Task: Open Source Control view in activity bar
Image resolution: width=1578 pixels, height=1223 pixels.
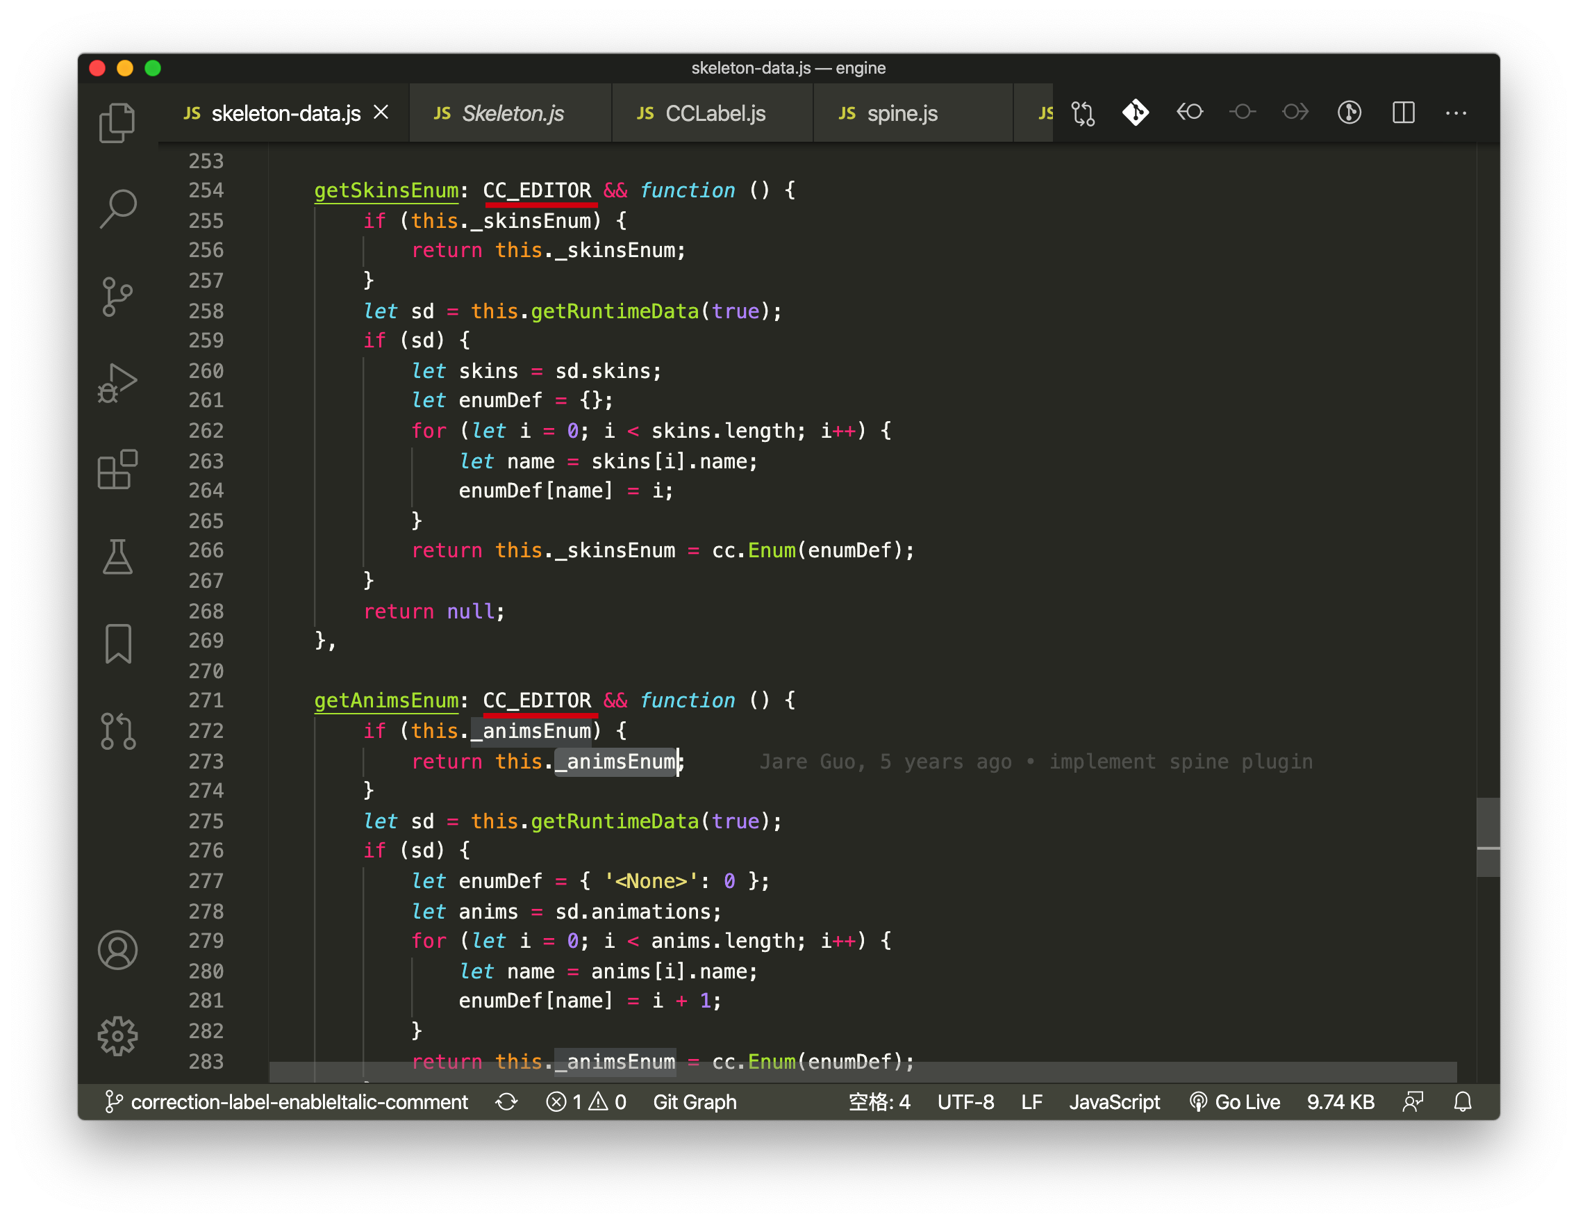Action: [x=117, y=296]
